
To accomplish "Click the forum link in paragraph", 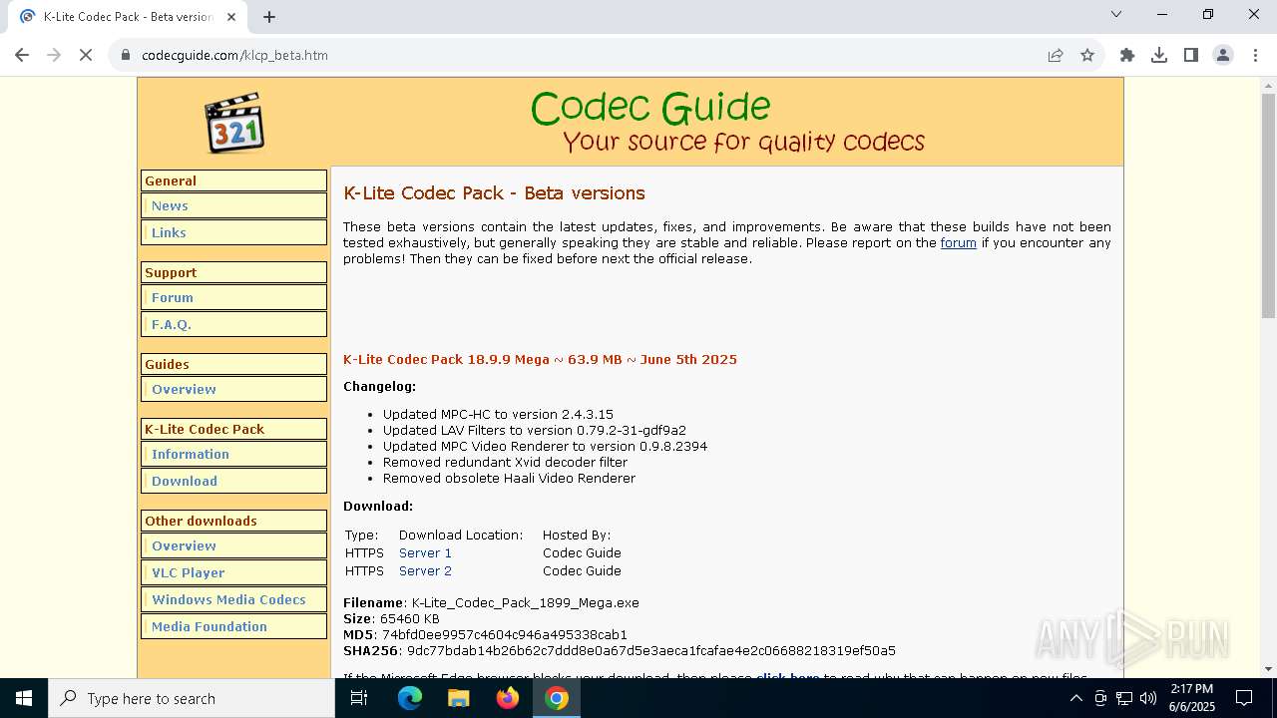I will [x=958, y=242].
